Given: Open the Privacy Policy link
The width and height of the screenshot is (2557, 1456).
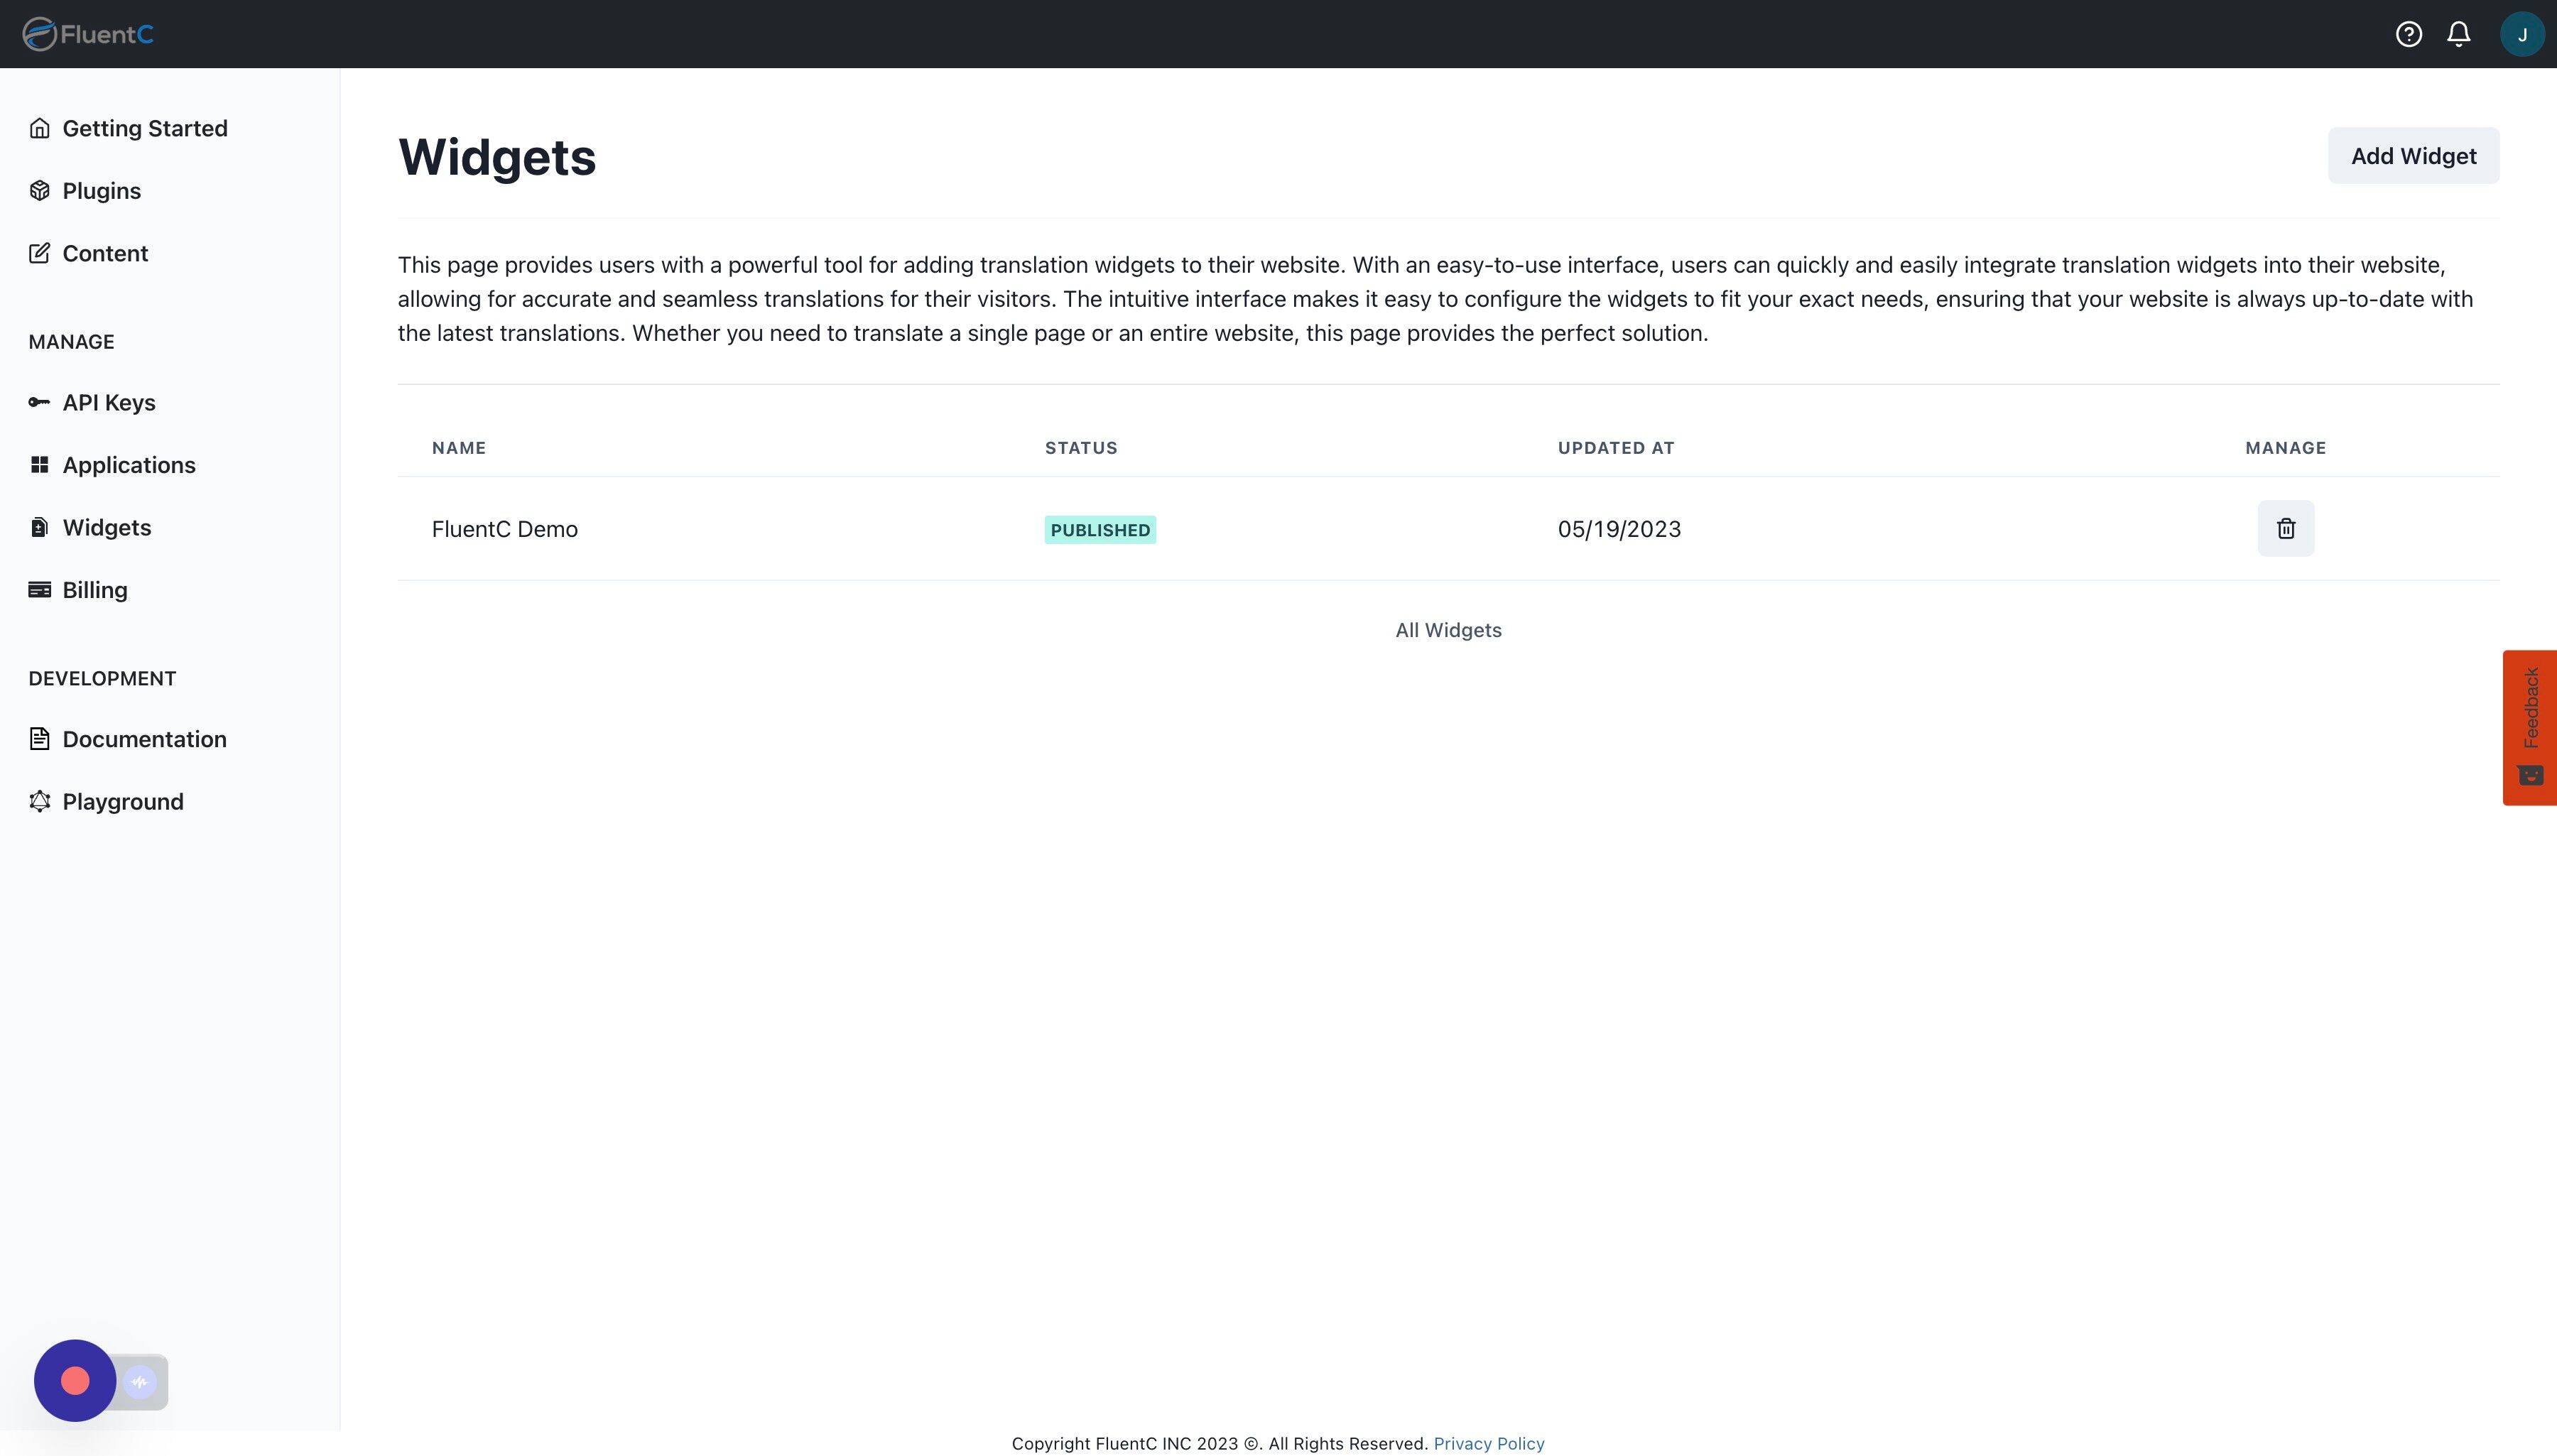Looking at the screenshot, I should pos(1488,1443).
